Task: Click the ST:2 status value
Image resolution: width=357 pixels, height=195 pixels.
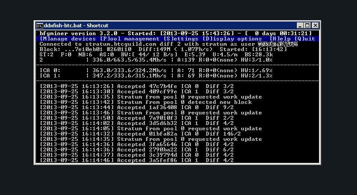Action: [x=46, y=55]
